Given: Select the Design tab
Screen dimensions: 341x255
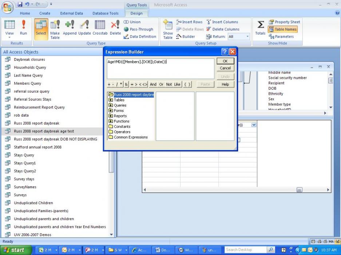Looking at the screenshot, I should point(136,13).
